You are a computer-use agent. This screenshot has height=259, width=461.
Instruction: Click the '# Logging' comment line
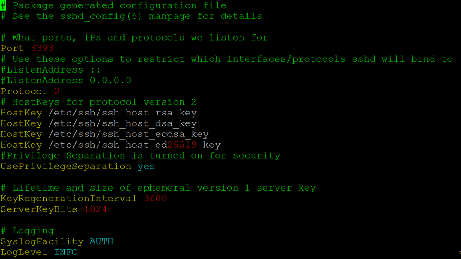[x=27, y=231]
